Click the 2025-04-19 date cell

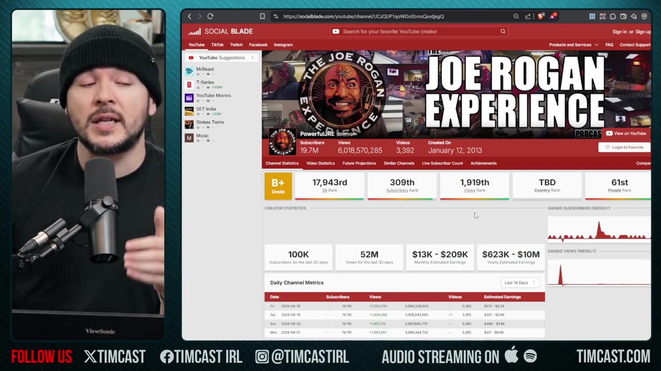(x=291, y=315)
